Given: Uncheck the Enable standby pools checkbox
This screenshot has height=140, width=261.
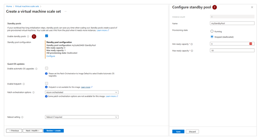Looking at the screenshot, I should point(47,36).
